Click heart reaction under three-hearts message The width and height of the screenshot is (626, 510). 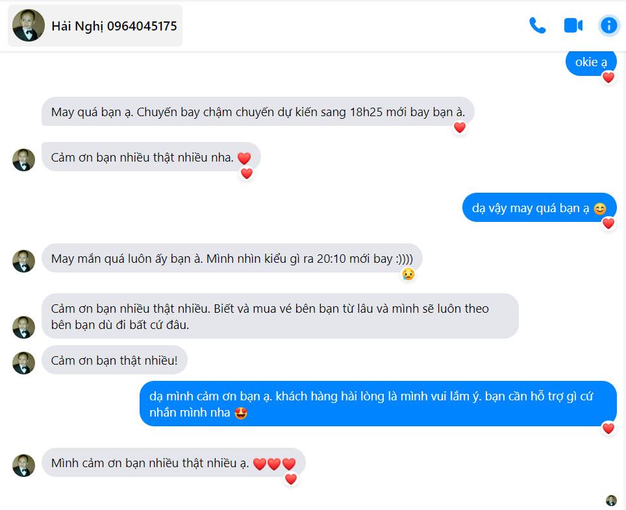click(291, 478)
